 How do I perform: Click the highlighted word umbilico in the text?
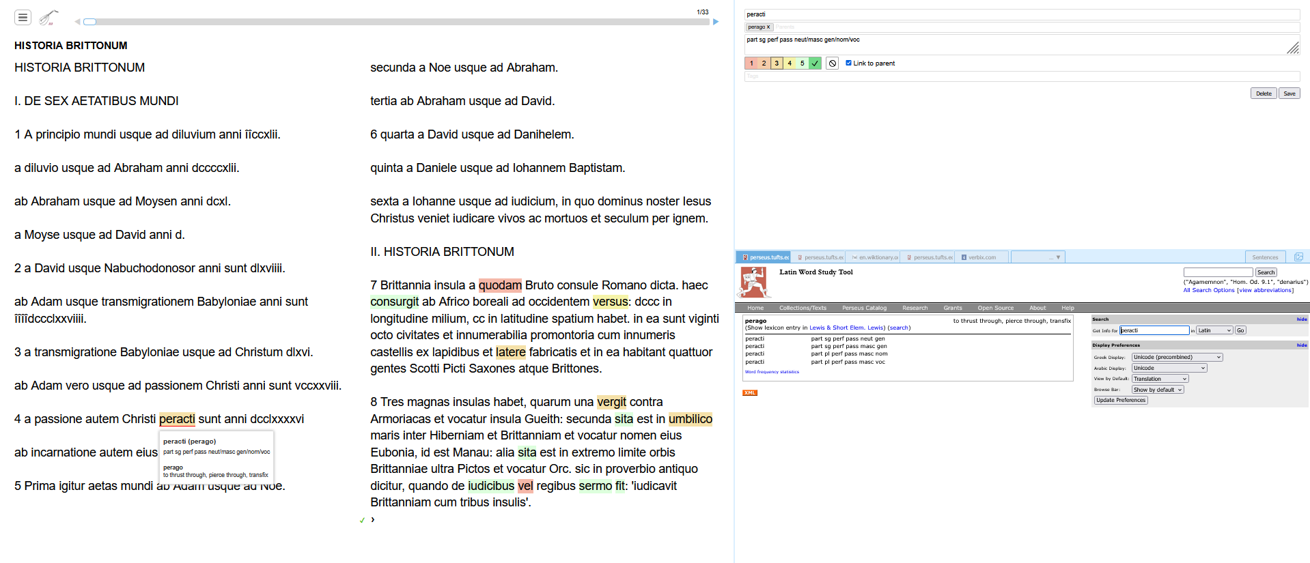[691, 419]
